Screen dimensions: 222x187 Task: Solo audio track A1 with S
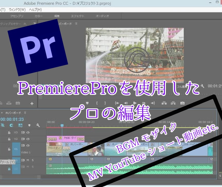point(33,160)
